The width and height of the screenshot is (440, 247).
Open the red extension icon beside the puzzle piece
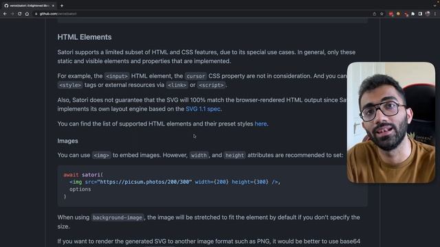click(x=406, y=14)
